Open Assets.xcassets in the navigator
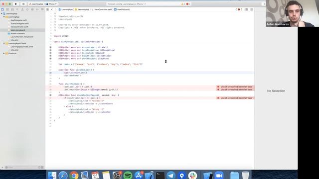This screenshot has height=179, width=319. pyautogui.click(x=17, y=33)
